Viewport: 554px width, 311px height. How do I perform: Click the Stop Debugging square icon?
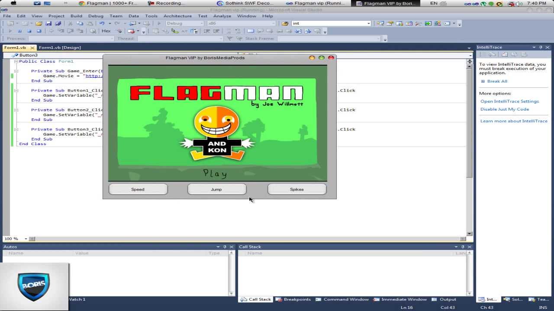pos(29,31)
